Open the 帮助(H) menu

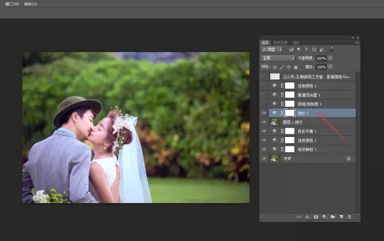[31, 4]
